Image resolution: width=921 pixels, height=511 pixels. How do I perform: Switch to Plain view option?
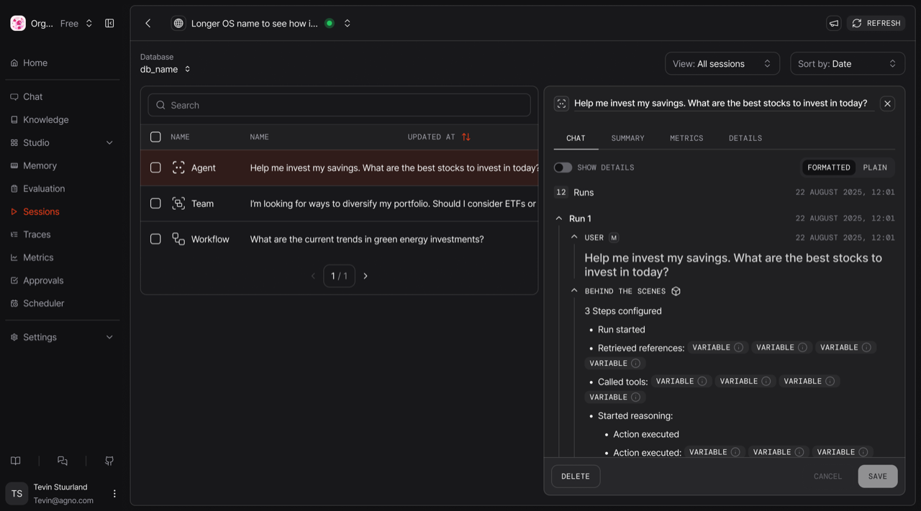(875, 167)
